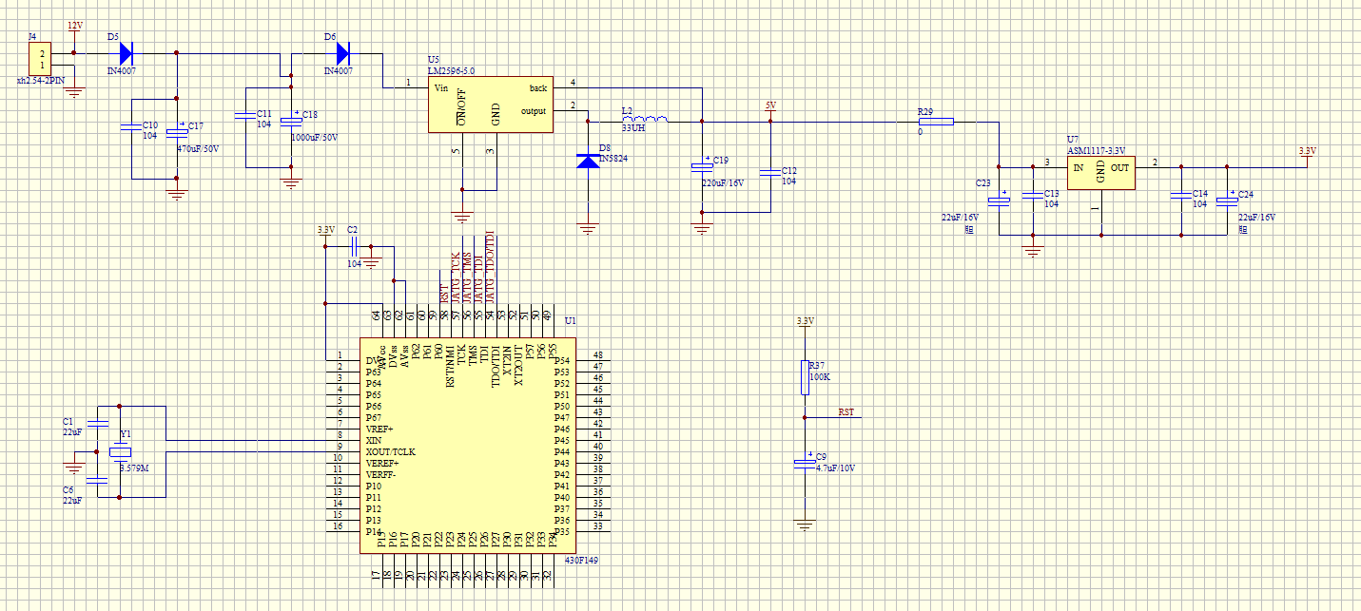Select diode D5 IN4007 symbol
The height and width of the screenshot is (611, 1361).
coord(126,53)
